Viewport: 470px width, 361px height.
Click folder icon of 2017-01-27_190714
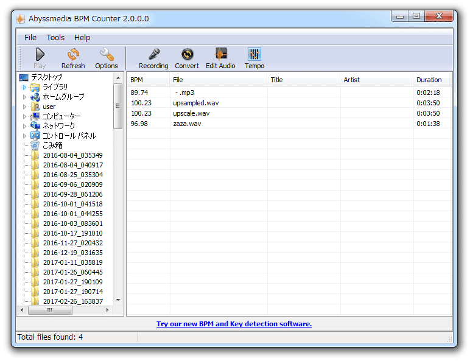[35, 292]
